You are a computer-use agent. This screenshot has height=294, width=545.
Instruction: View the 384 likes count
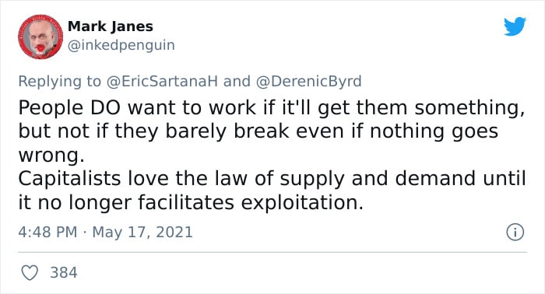pyautogui.click(x=64, y=272)
